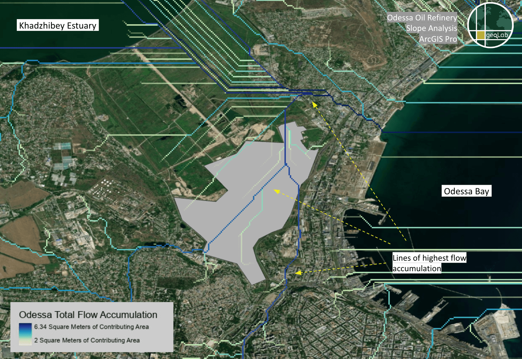Select the Odessa Bay label
The image size is (522, 359).
click(x=466, y=191)
